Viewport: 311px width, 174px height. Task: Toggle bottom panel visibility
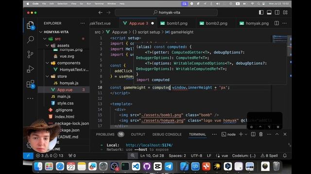[269, 13]
